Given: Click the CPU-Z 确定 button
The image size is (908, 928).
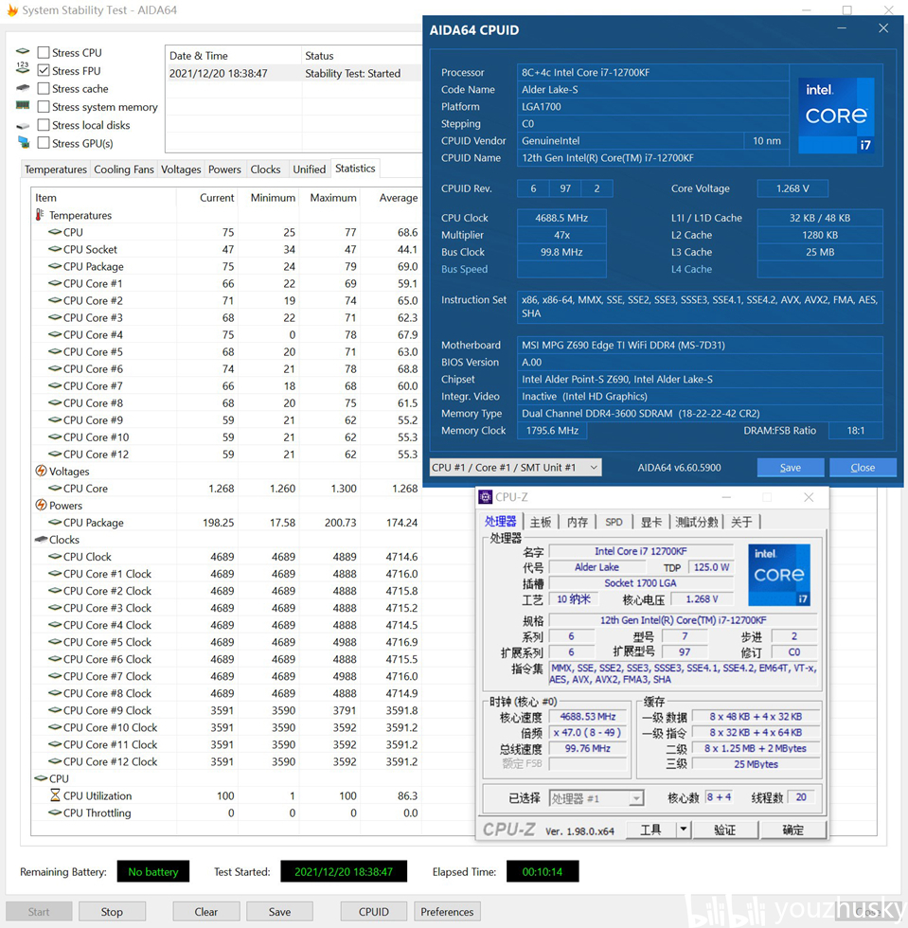Looking at the screenshot, I should [x=793, y=830].
